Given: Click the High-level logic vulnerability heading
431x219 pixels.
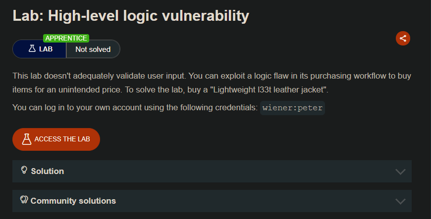Looking at the screenshot, I should coord(131,16).
